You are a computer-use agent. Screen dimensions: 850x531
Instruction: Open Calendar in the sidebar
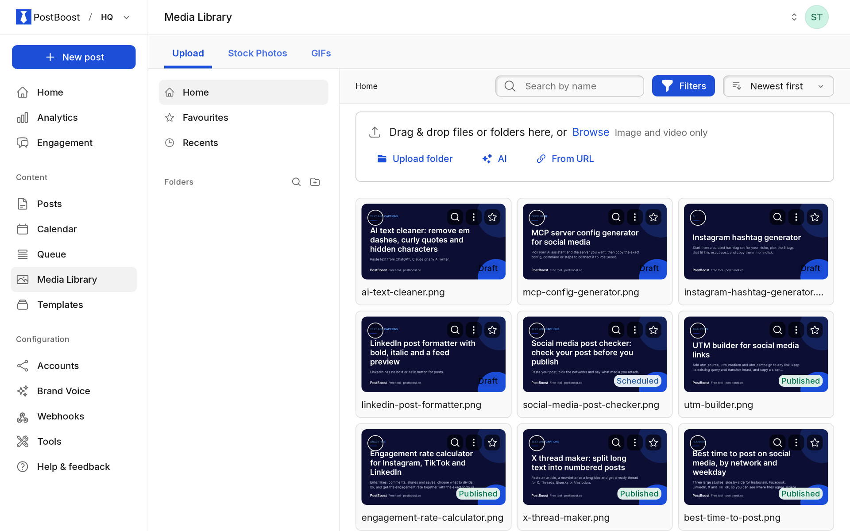(x=73, y=229)
